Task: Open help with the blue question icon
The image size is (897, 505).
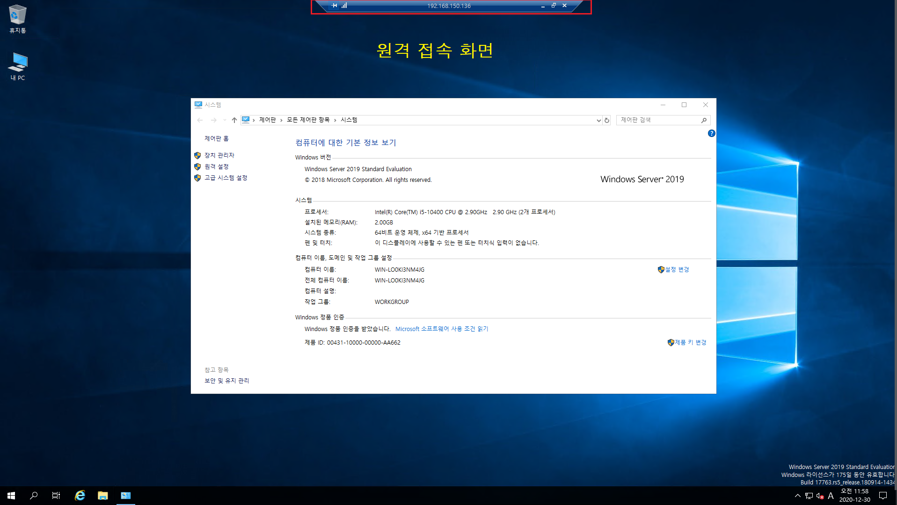Action: [711, 133]
